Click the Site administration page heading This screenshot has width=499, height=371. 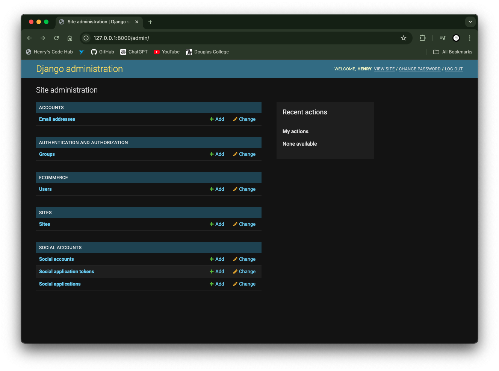(67, 90)
